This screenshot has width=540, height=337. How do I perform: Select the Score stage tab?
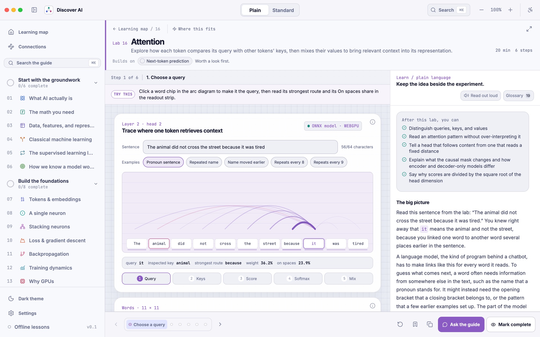pos(247,279)
